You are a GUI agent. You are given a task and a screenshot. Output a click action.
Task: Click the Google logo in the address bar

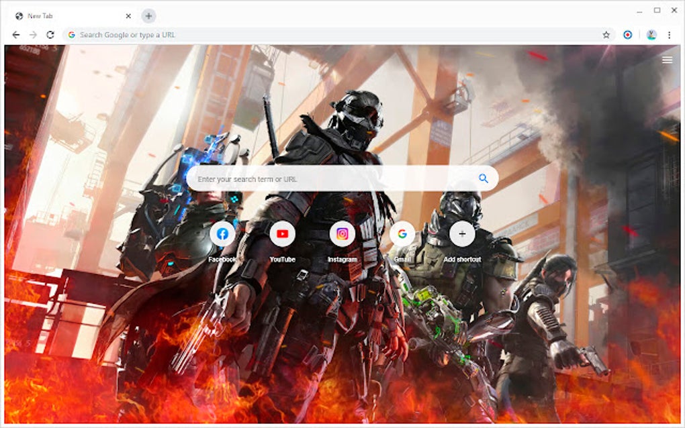(71, 34)
